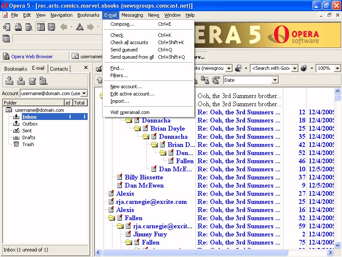Click the Print toolbar icon
The height and width of the screenshot is (257, 342).
(18, 27)
